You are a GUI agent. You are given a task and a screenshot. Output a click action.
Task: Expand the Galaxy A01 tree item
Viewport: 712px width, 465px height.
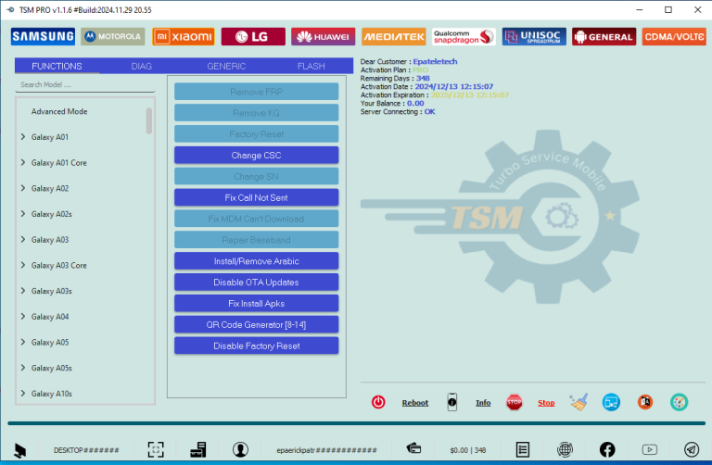(23, 137)
